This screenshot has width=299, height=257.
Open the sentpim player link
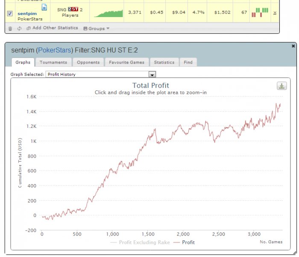tap(27, 14)
